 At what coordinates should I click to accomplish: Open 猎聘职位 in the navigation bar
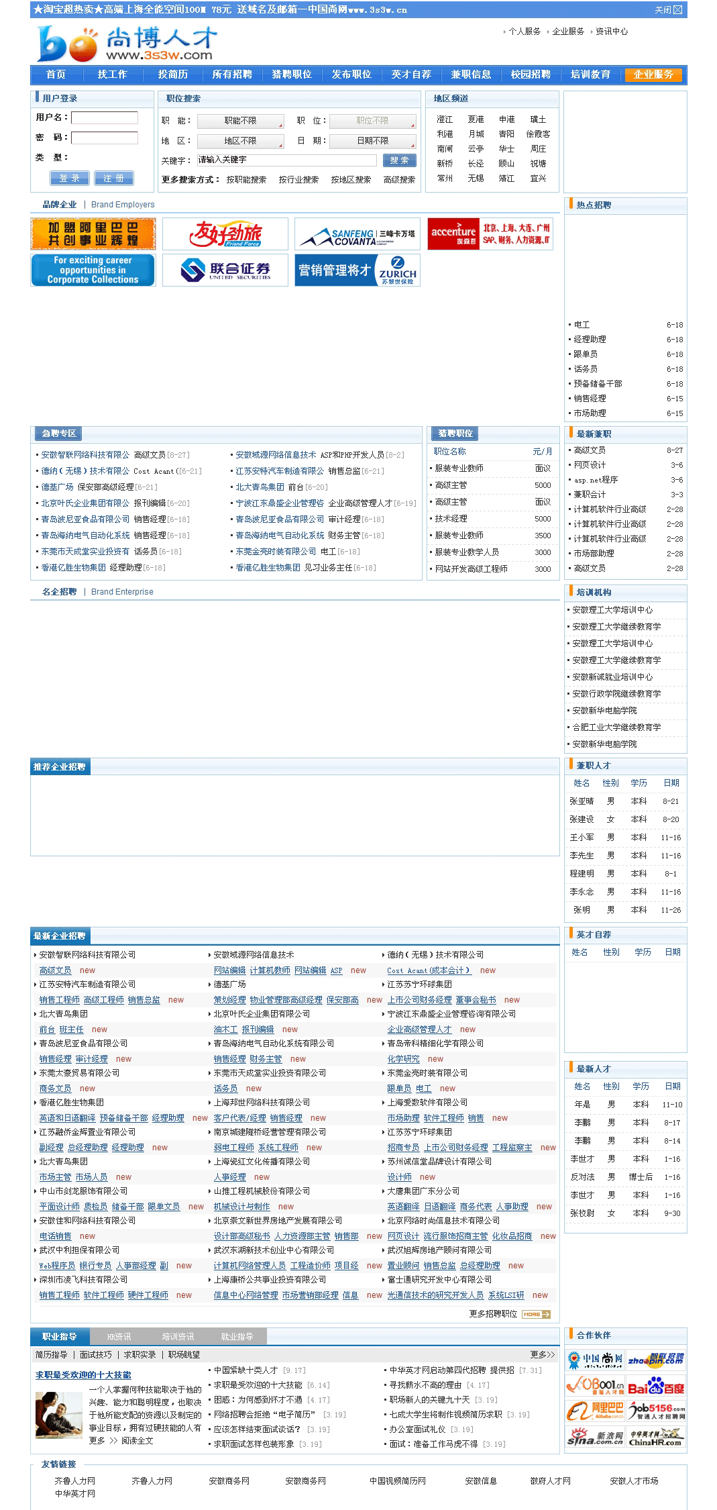click(292, 74)
